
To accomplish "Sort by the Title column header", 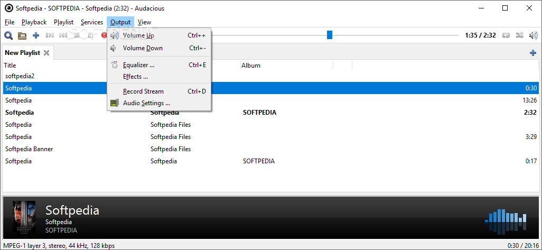I will click(x=10, y=66).
